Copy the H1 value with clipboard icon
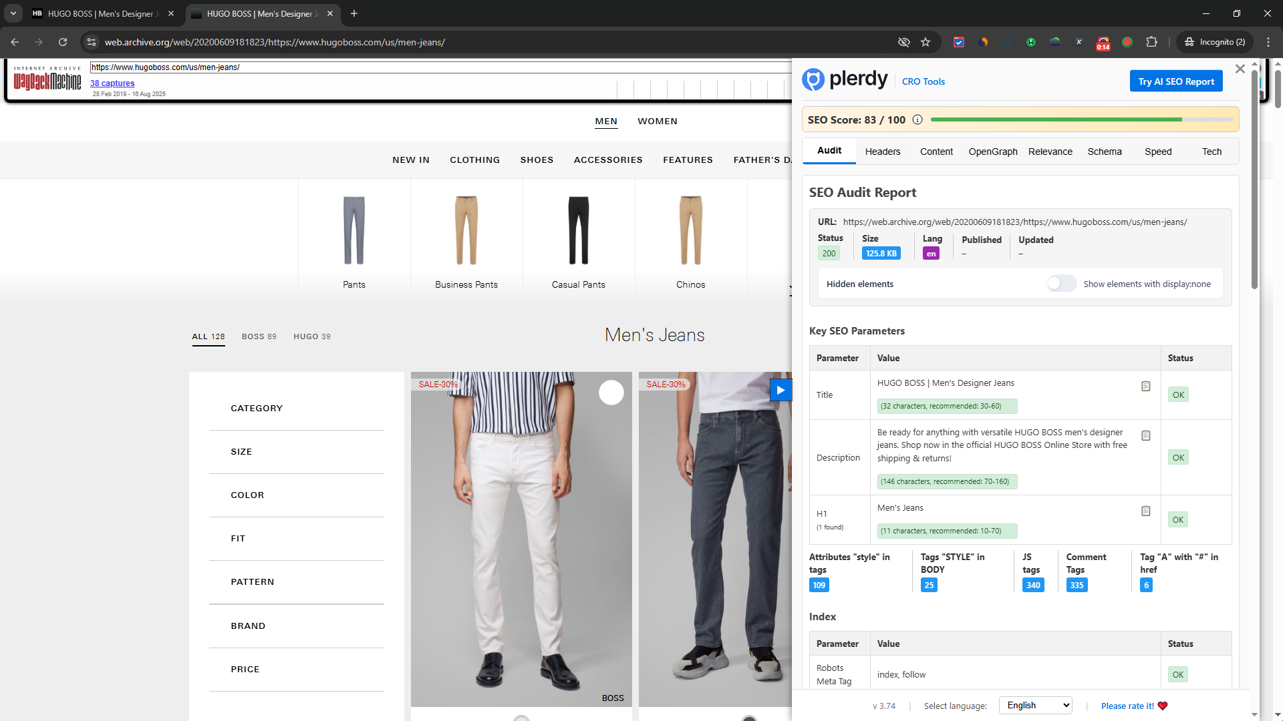 [x=1145, y=511]
